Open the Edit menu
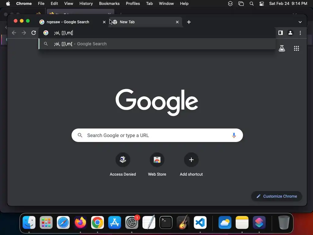Viewport: 313px width, 235px height. pos(54,3)
